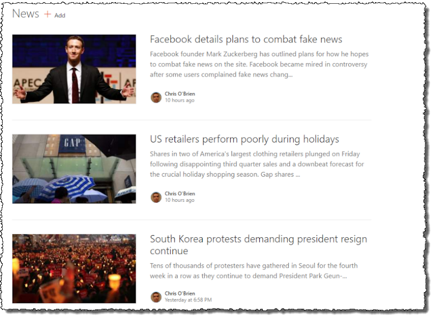
Task: Open the candlelit protest crowd thumbnail
Action: [74, 269]
